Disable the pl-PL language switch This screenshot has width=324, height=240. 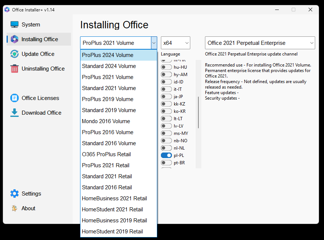(x=166, y=155)
